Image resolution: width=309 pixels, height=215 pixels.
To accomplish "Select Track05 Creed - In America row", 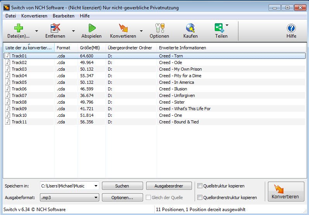I will pos(78,82).
